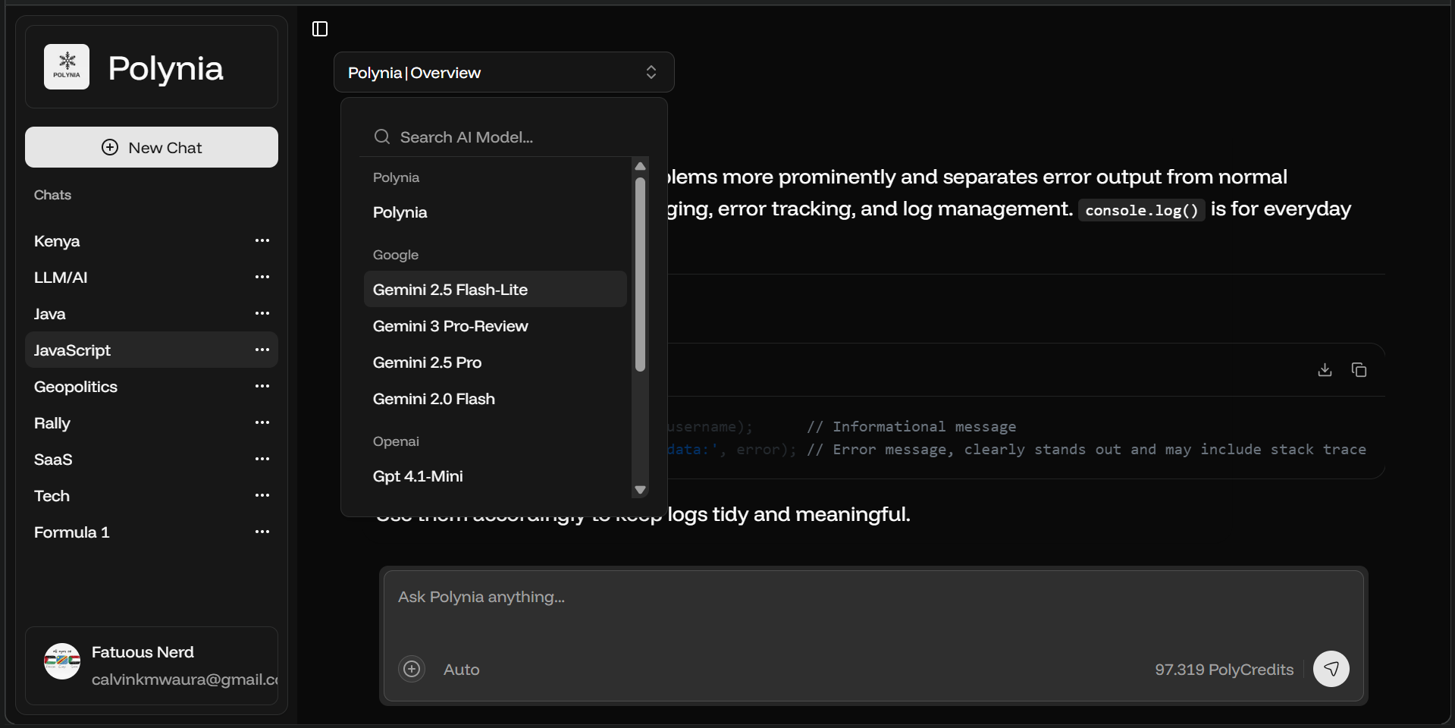This screenshot has height=728, width=1455.
Task: Click the Openai group header
Action: [x=396, y=441]
